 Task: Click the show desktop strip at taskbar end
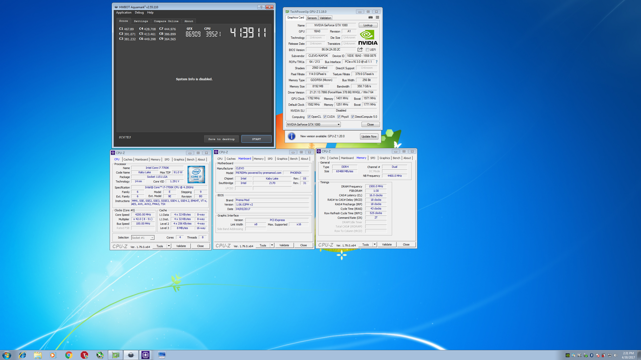tap(639, 355)
